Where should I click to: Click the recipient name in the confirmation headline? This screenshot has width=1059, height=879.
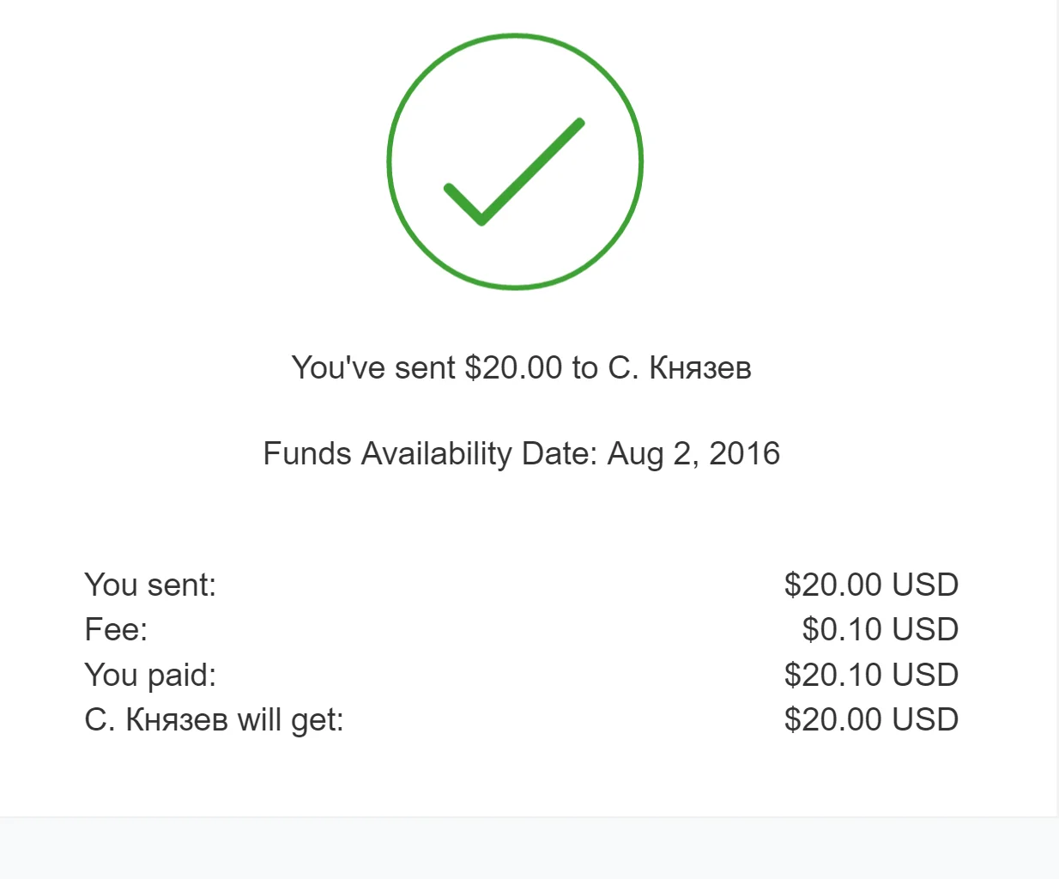coord(680,367)
